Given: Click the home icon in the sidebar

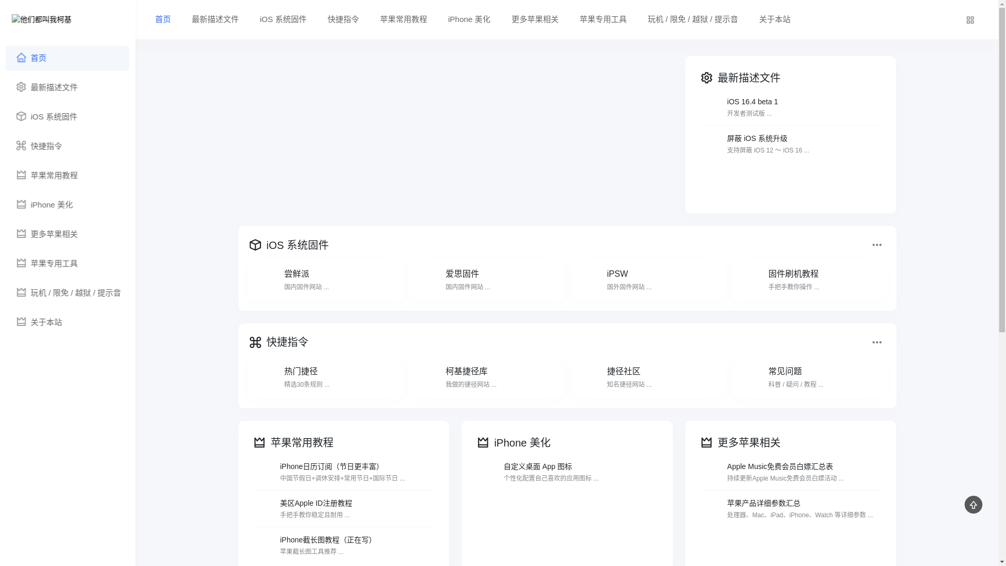Looking at the screenshot, I should coord(21,58).
